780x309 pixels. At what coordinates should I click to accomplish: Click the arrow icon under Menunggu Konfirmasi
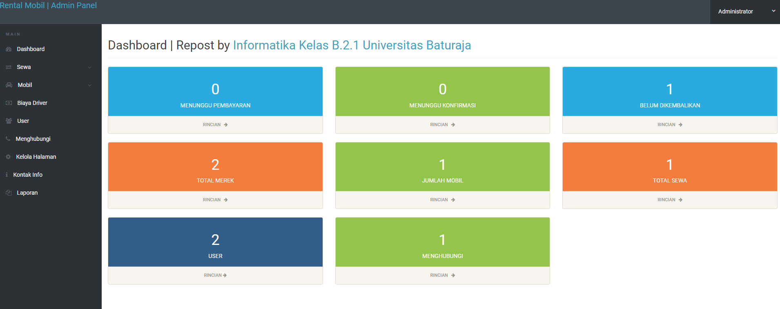(453, 125)
